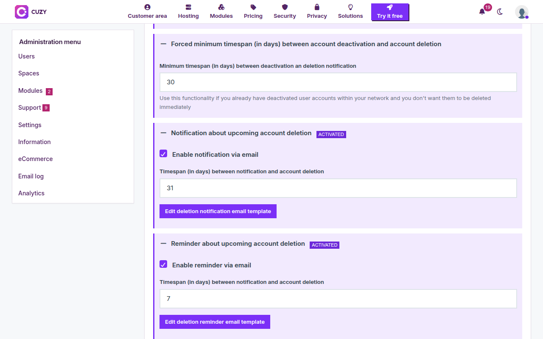Click Edit deletion notification email template
The width and height of the screenshot is (543, 339).
point(218,211)
